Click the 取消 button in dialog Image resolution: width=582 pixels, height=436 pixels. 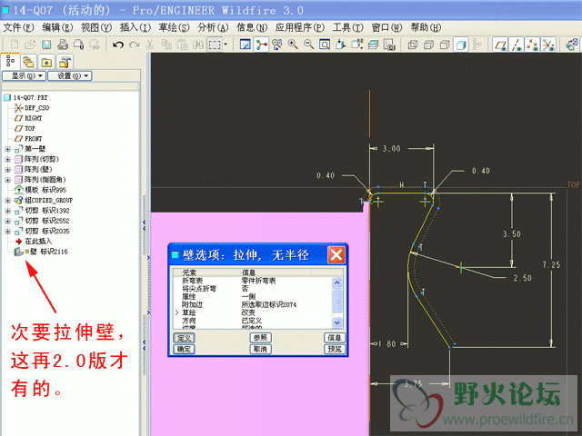261,349
